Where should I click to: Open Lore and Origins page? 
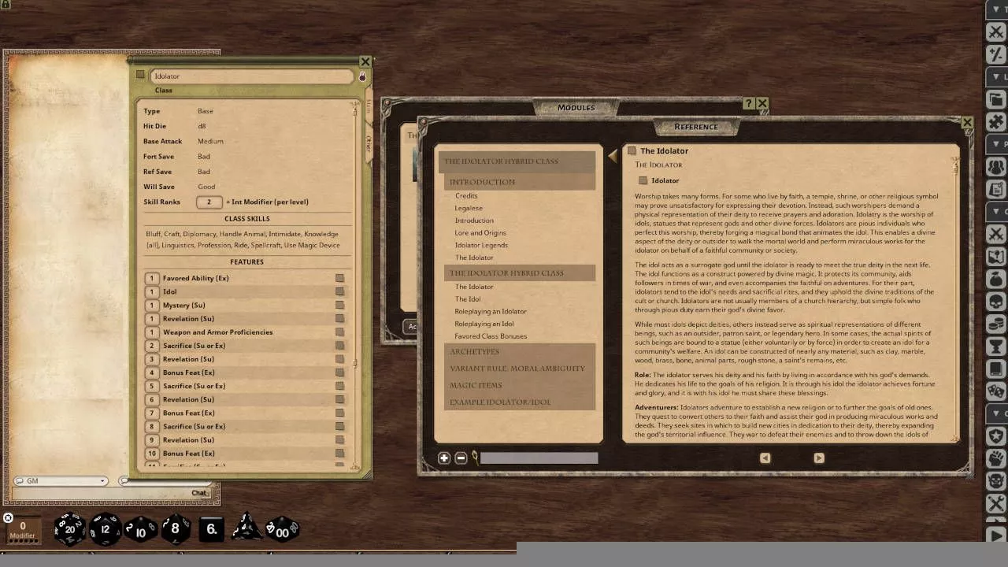tap(480, 232)
